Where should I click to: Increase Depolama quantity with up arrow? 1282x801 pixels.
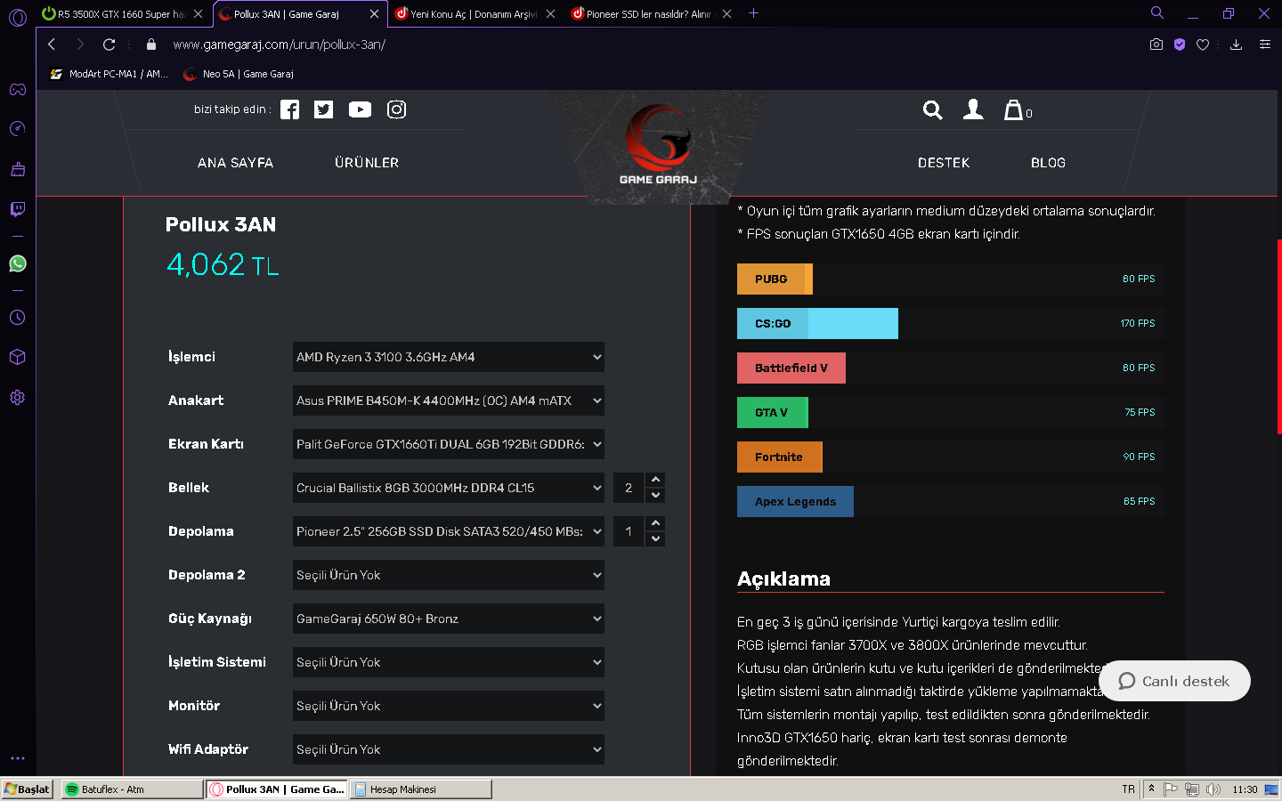[x=656, y=523]
